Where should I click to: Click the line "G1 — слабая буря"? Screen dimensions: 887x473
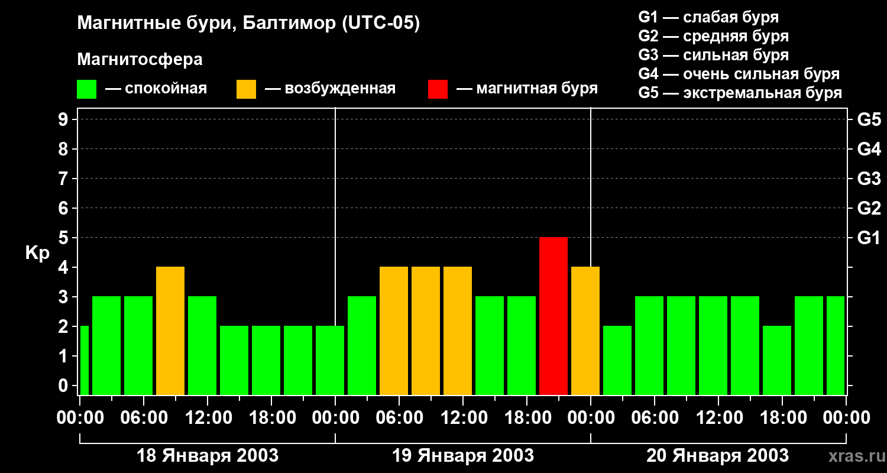point(708,17)
